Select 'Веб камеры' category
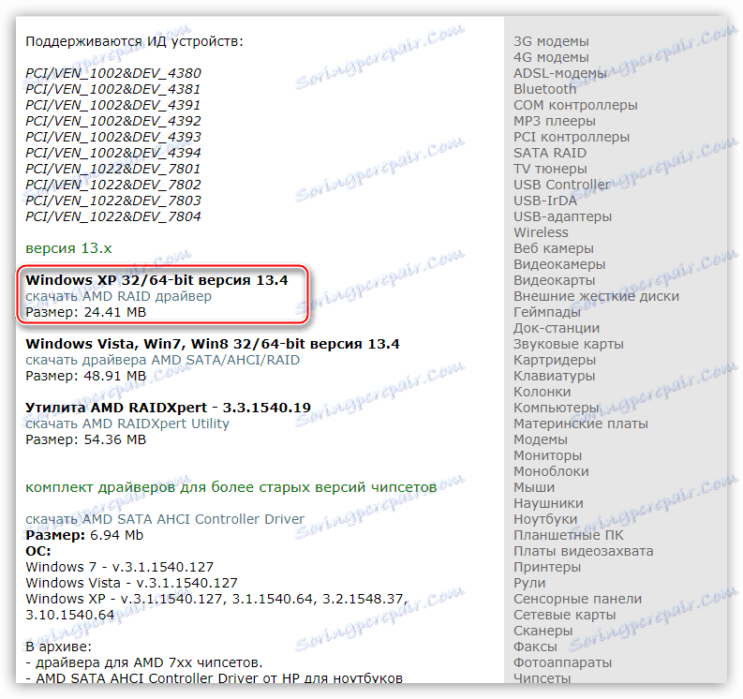743x699 pixels. (554, 248)
